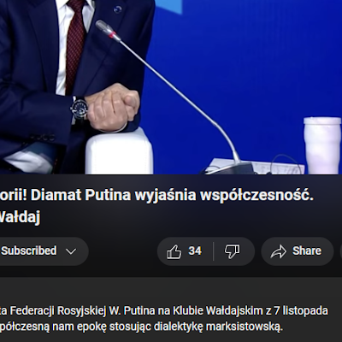Click the white armrest in the video frame
342x342 pixels.
click(119, 151)
